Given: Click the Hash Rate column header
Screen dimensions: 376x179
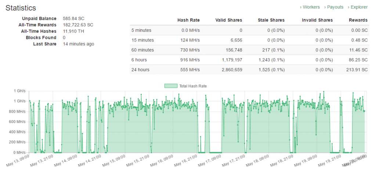Looking at the screenshot, I should click(x=188, y=20).
